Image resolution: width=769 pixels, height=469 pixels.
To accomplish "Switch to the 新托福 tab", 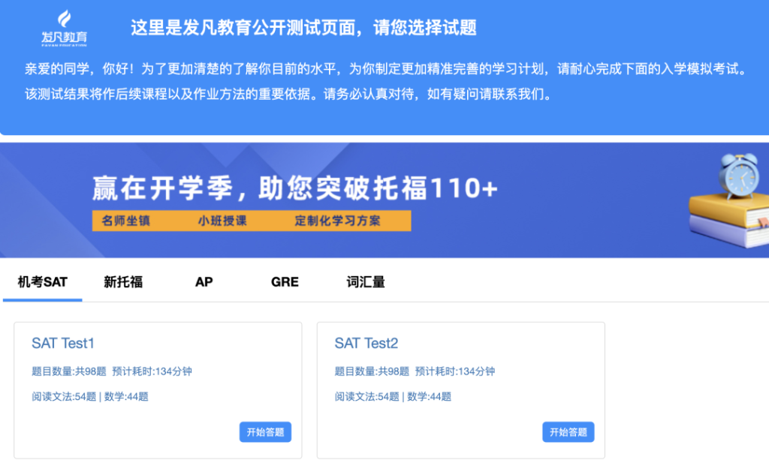I will (x=123, y=282).
